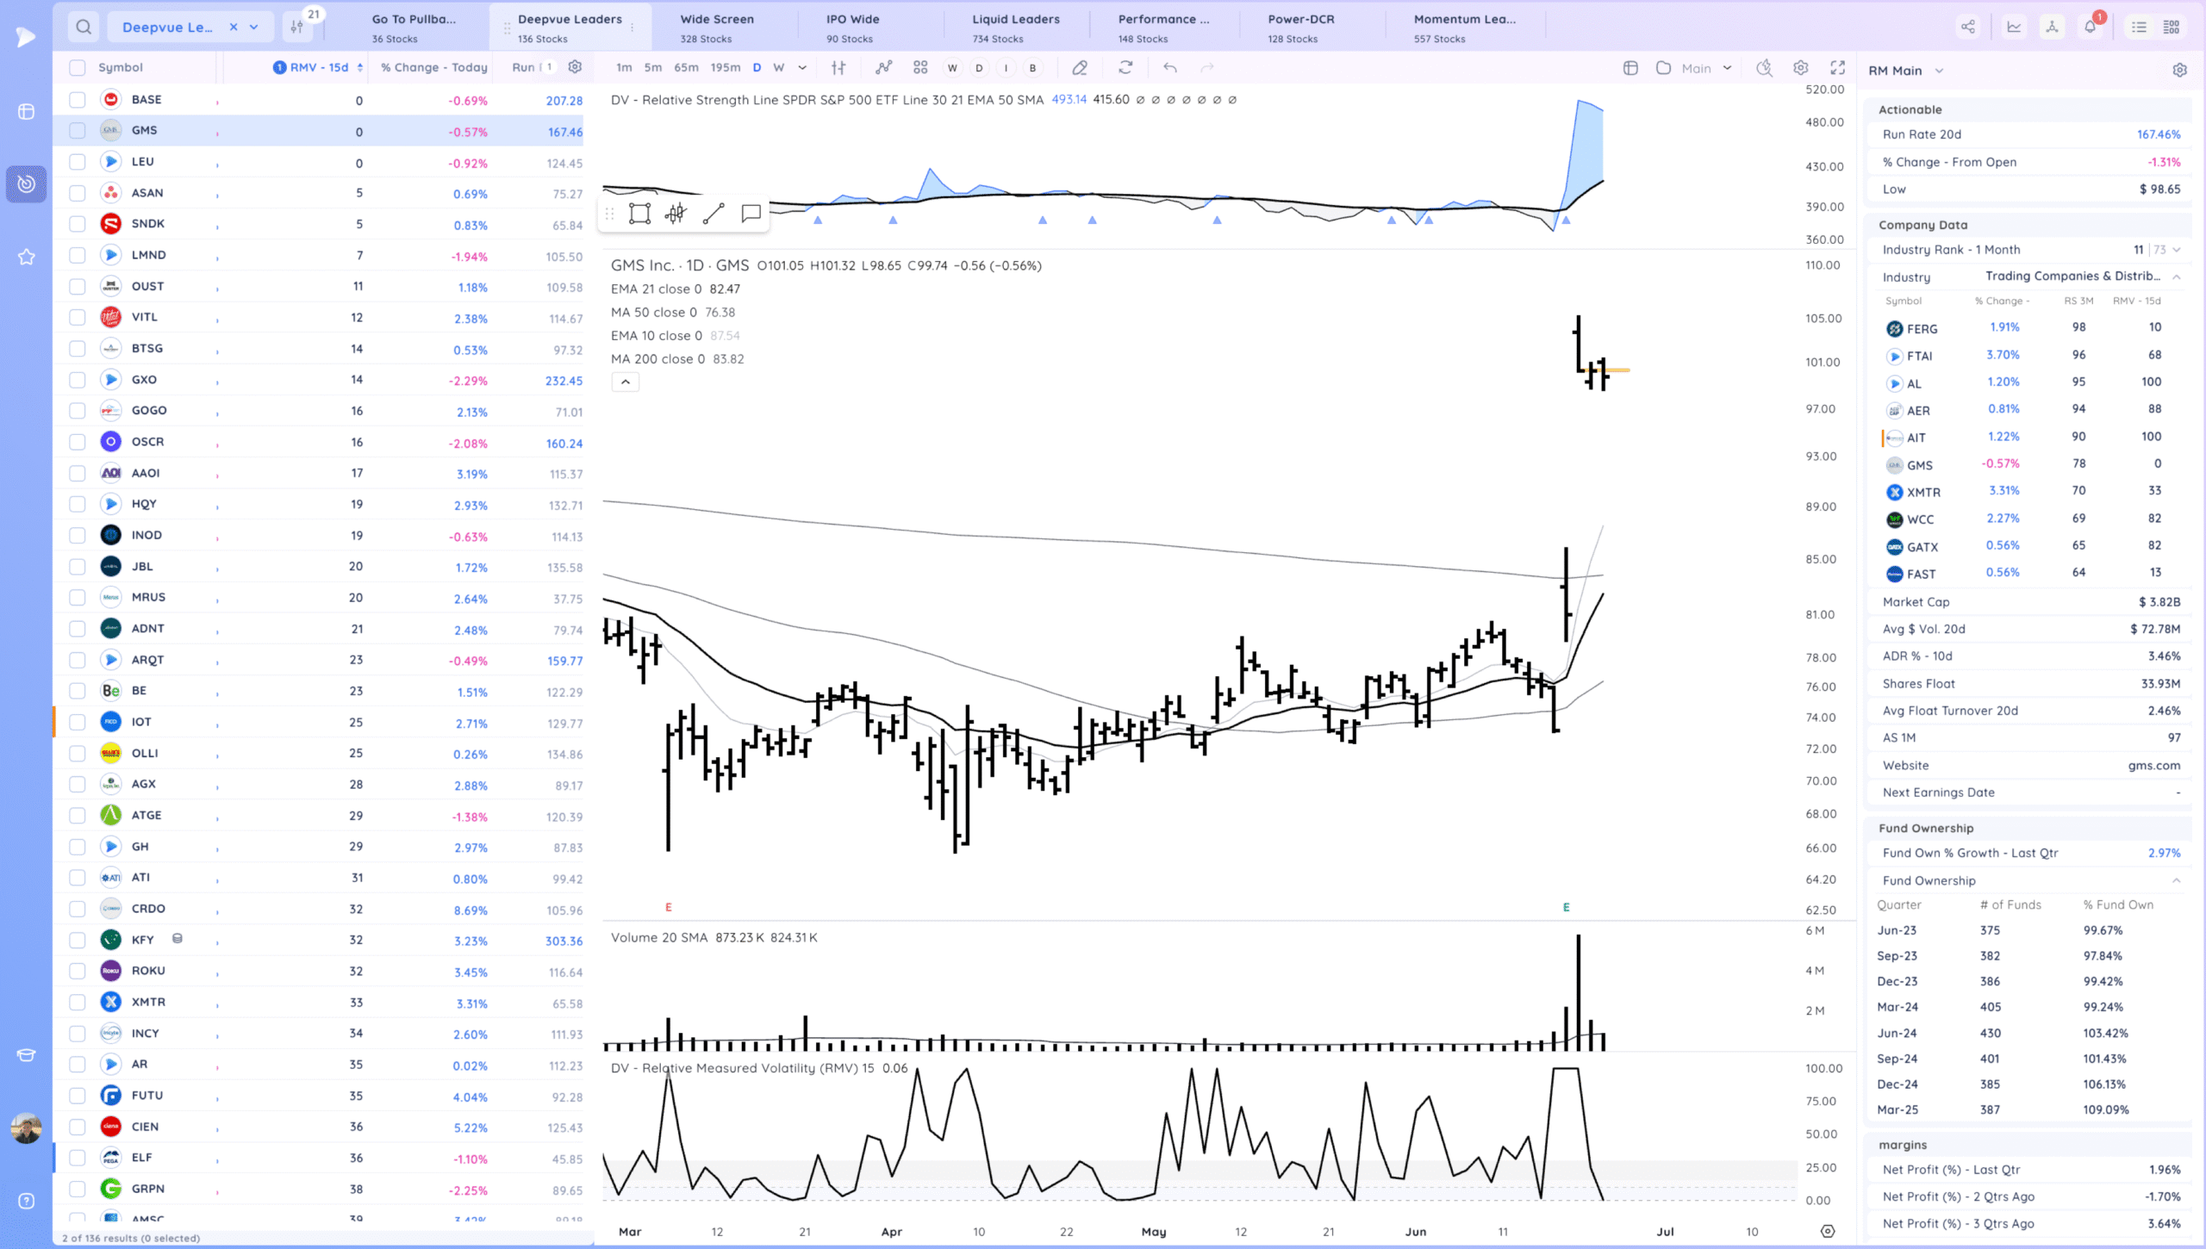Go to chart time settings icon bottom right
This screenshot has width=2206, height=1249.
(x=1827, y=1231)
